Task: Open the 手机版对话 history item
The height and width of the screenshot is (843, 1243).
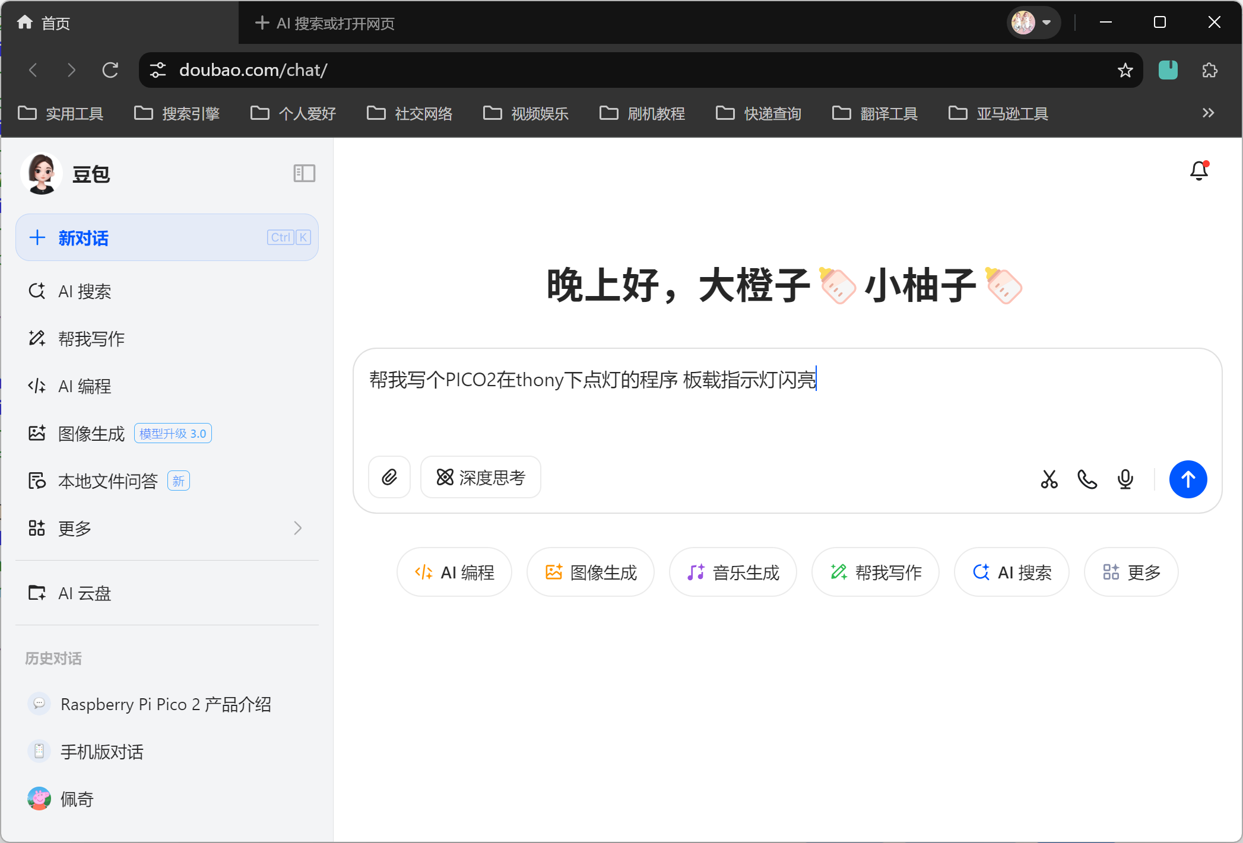Action: tap(167, 752)
